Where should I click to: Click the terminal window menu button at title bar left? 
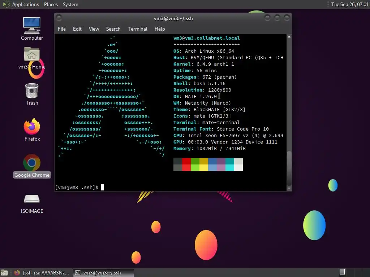[59, 18]
